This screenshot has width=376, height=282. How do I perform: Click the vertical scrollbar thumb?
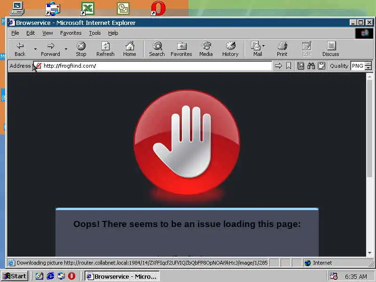coord(369,128)
